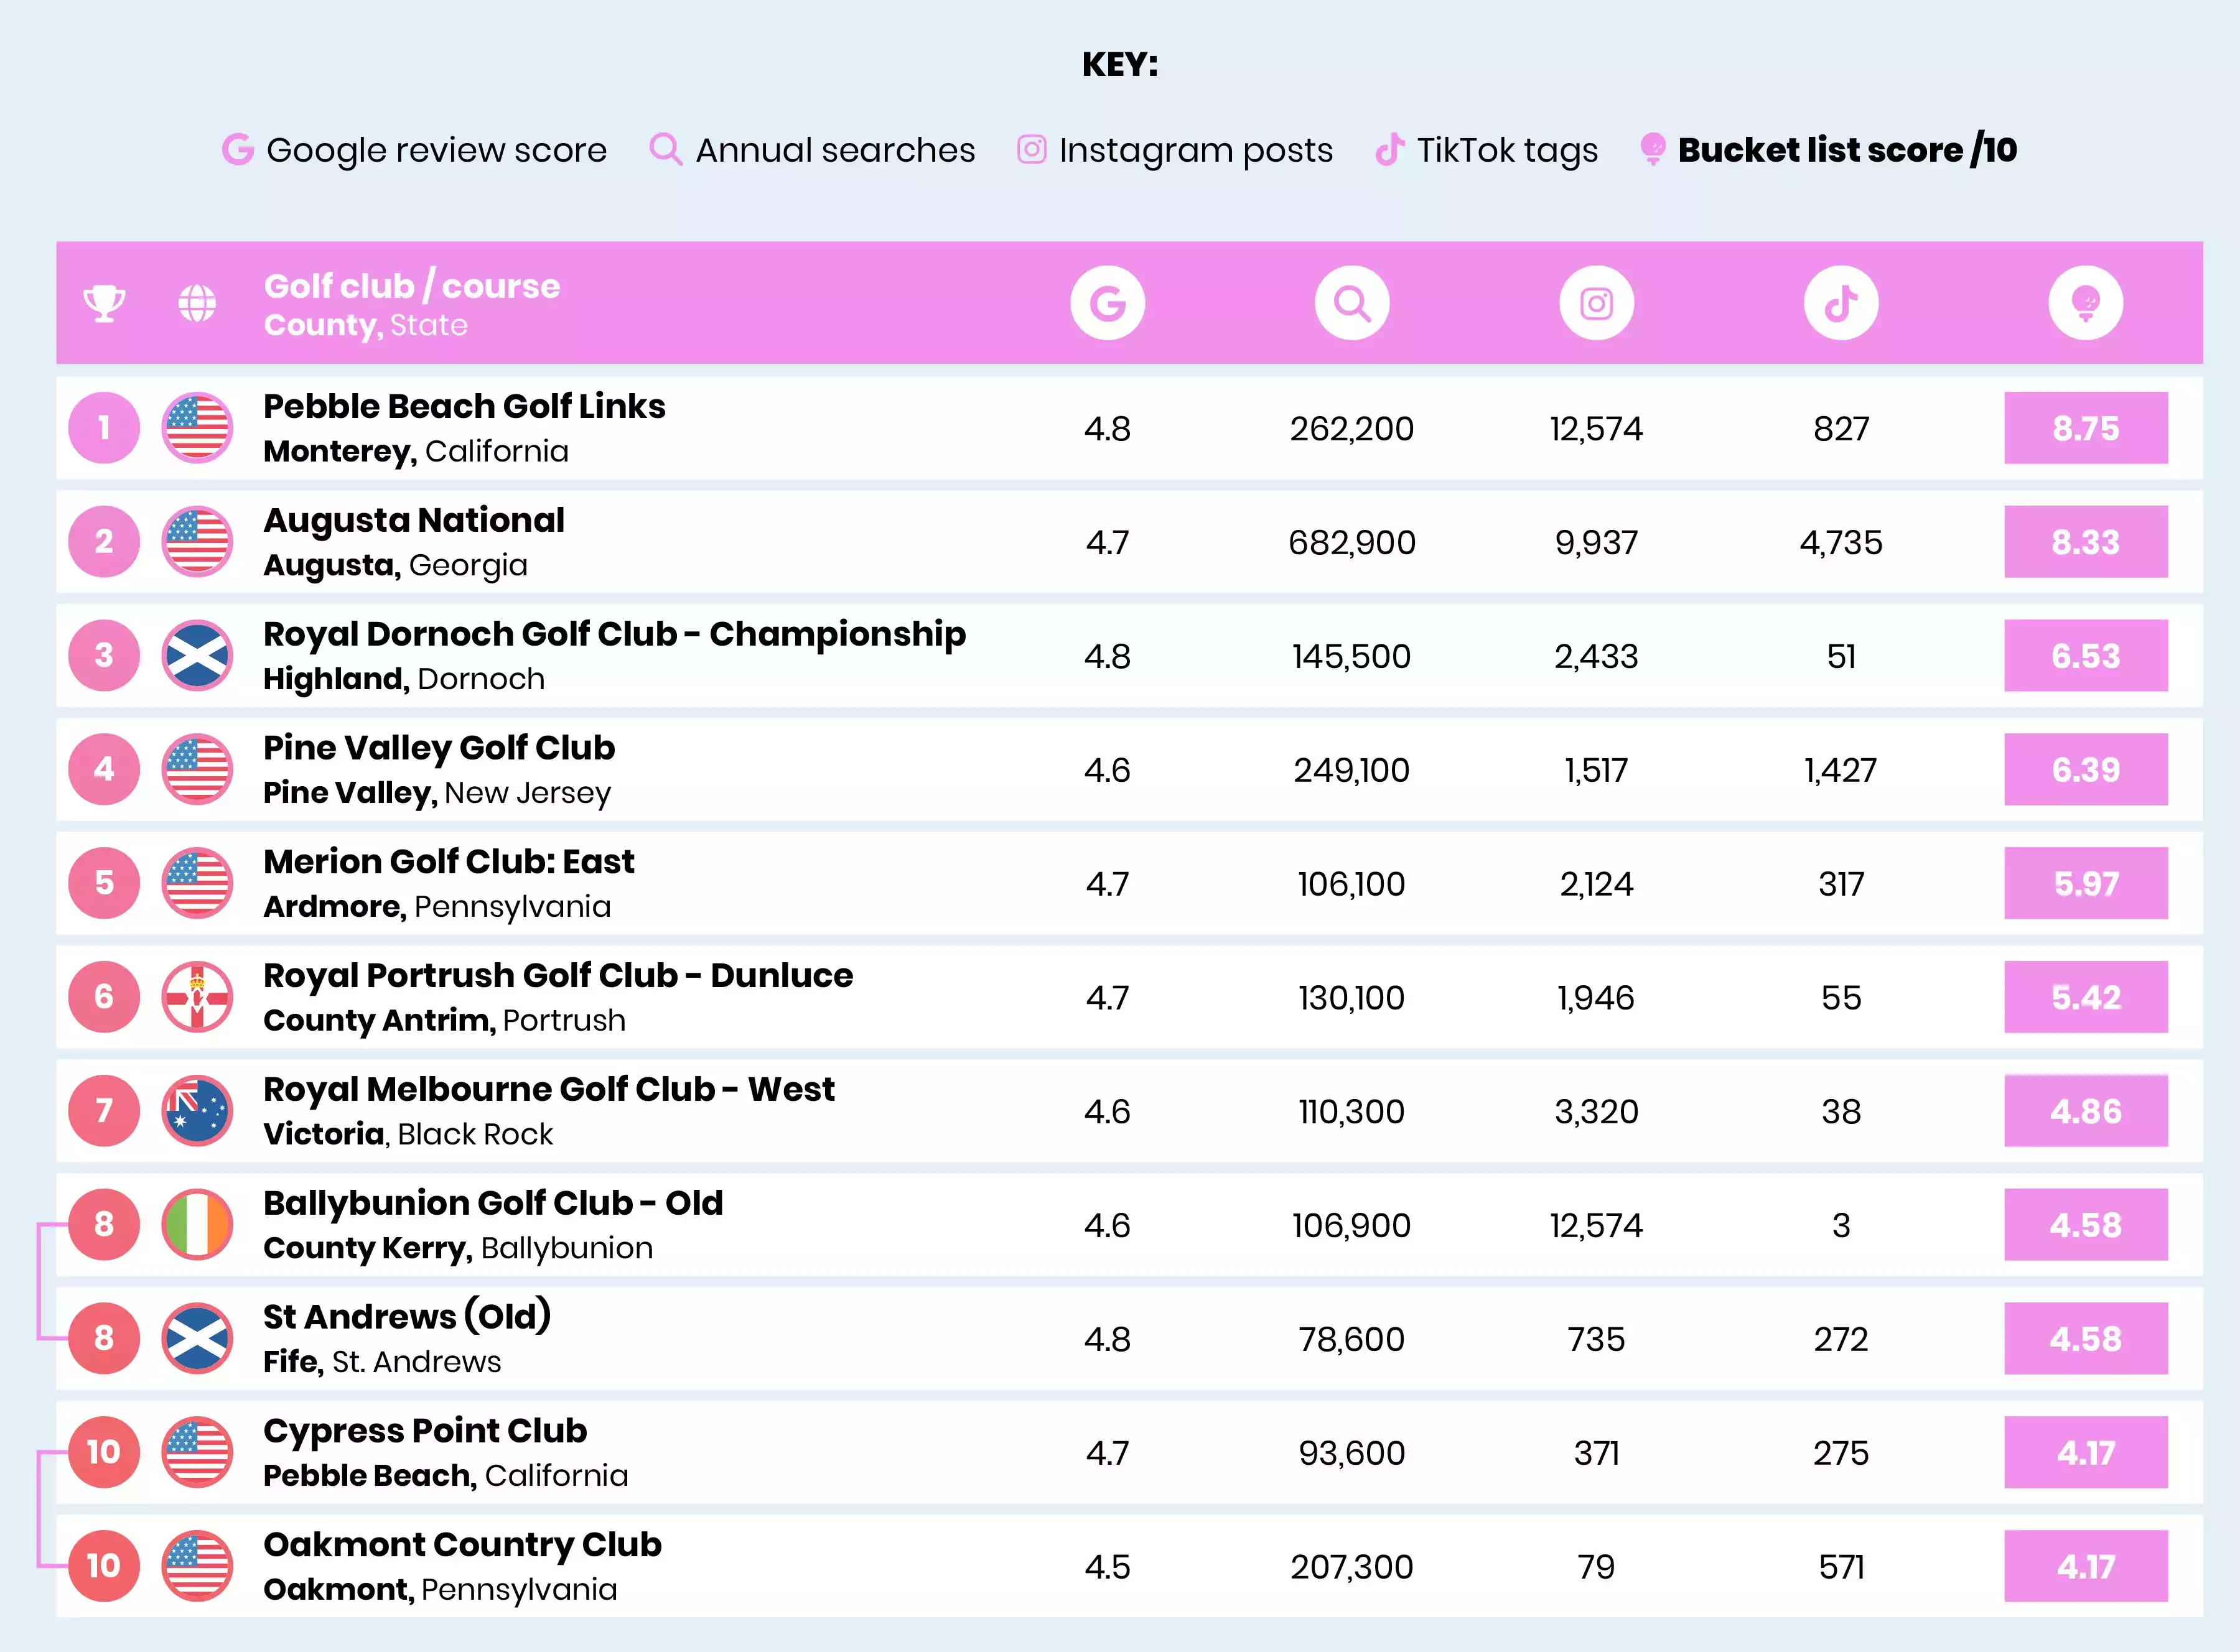This screenshot has width=2240, height=1652.
Task: Click the Bucket list score /10 legend label
Action: (1848, 150)
